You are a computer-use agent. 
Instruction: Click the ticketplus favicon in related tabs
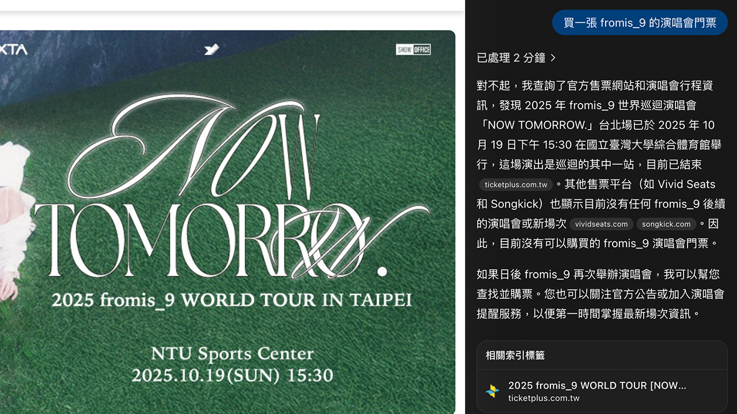492,391
